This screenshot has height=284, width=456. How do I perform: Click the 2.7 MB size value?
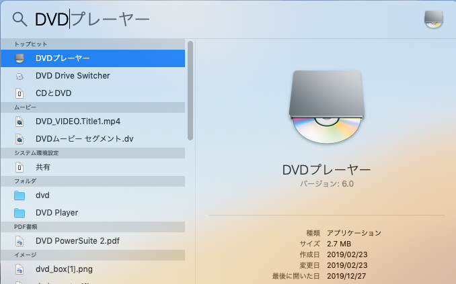pyautogui.click(x=339, y=244)
